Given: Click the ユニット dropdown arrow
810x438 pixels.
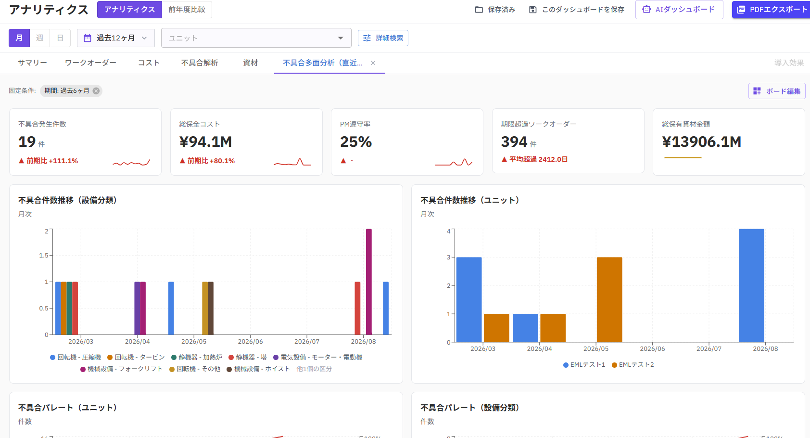Looking at the screenshot, I should [341, 38].
